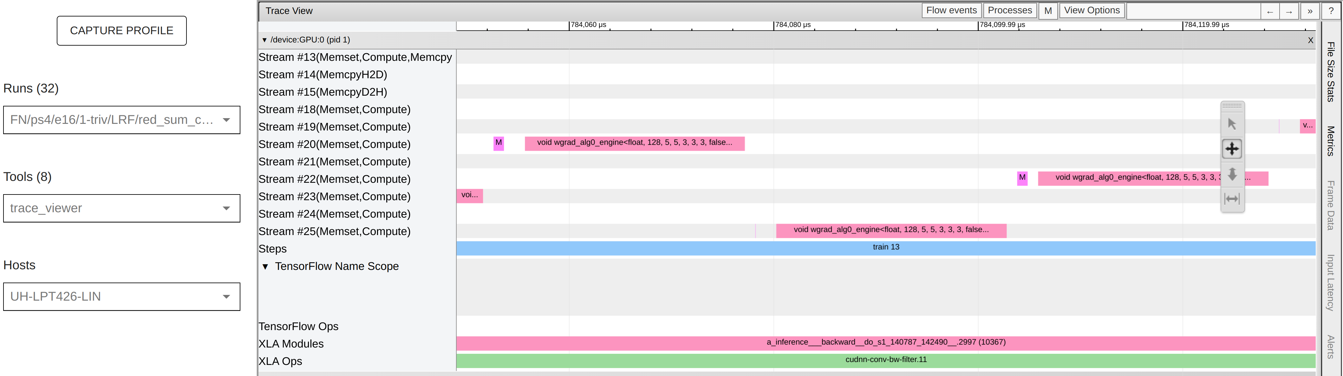Click the XLA Modules track label
The height and width of the screenshot is (376, 1343).
(x=291, y=344)
